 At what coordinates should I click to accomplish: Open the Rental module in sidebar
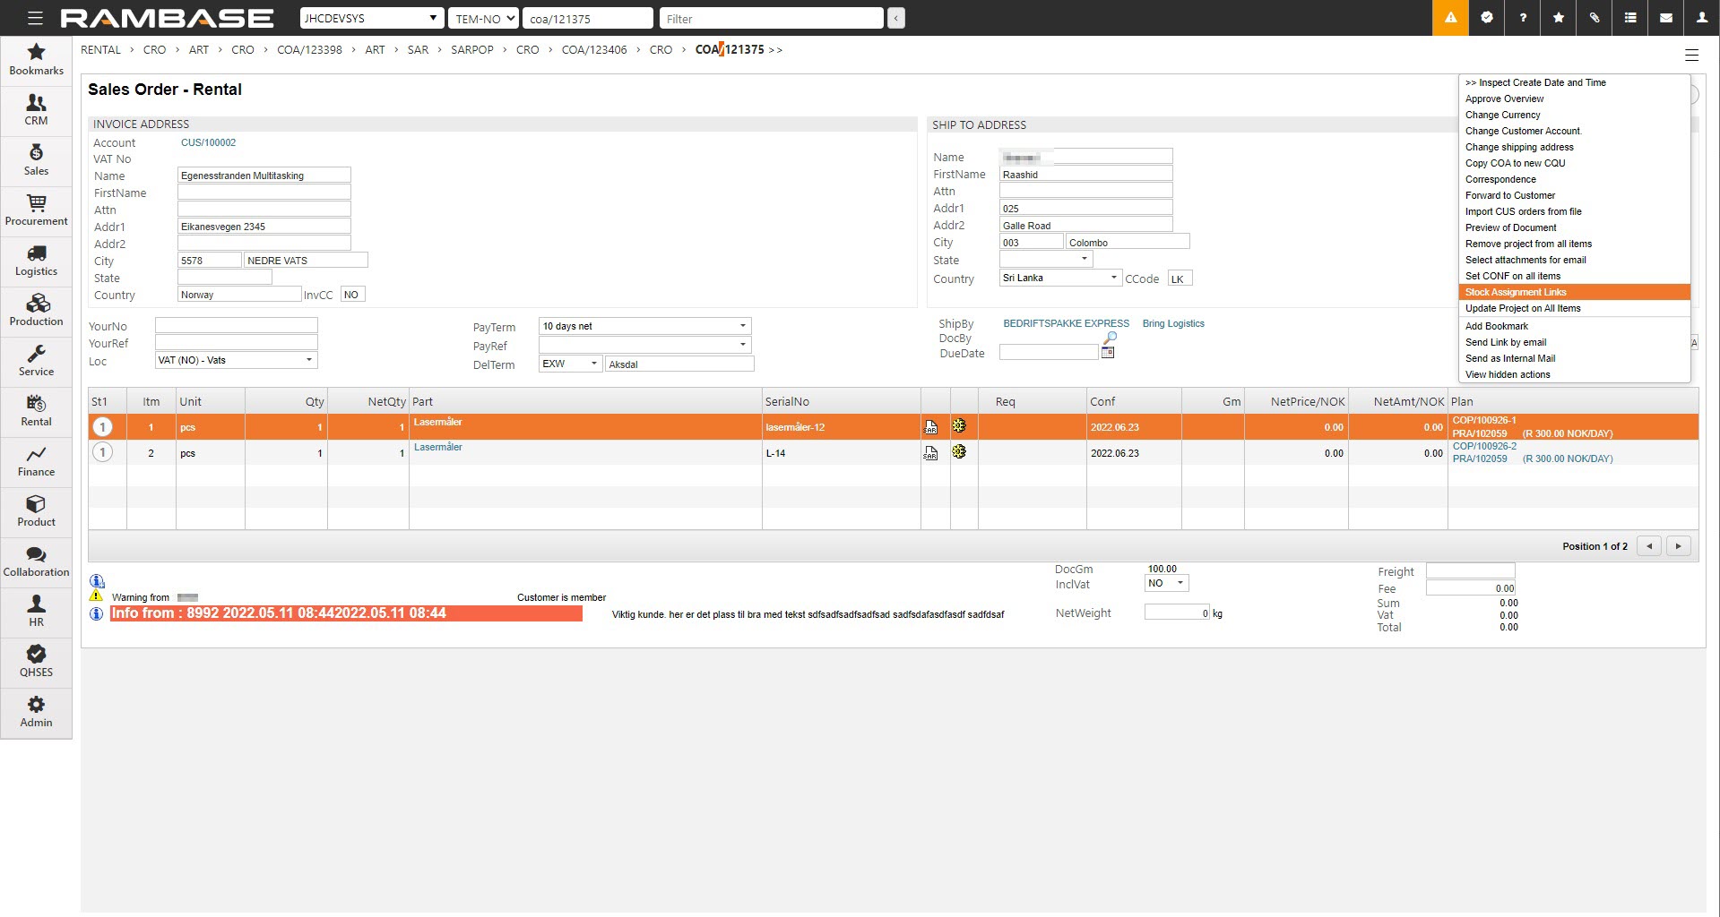click(x=36, y=411)
